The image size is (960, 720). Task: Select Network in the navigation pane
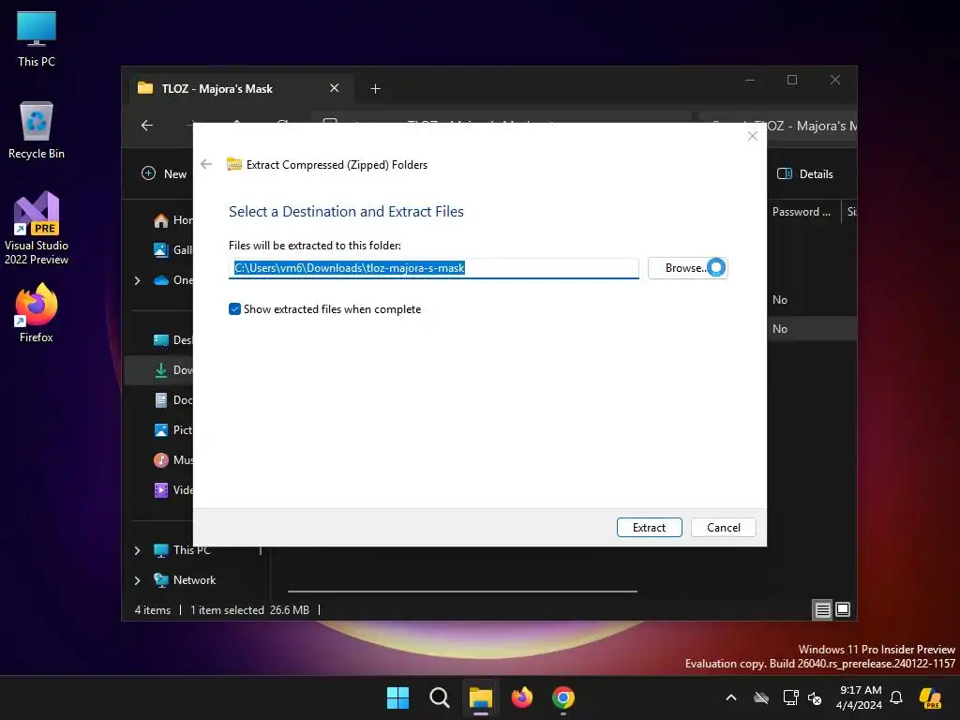tap(185, 579)
